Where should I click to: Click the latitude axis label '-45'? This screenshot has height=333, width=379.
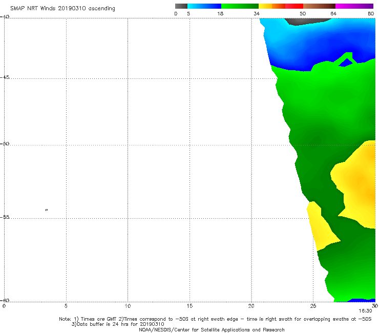(5, 77)
